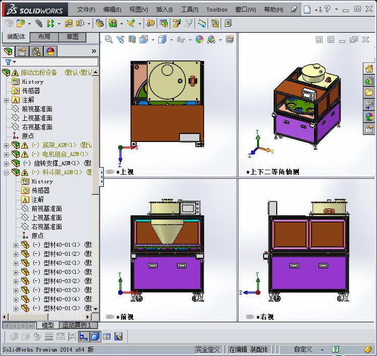Click the Edit Appearance color ball icon
The image size is (377, 356).
click(200, 39)
